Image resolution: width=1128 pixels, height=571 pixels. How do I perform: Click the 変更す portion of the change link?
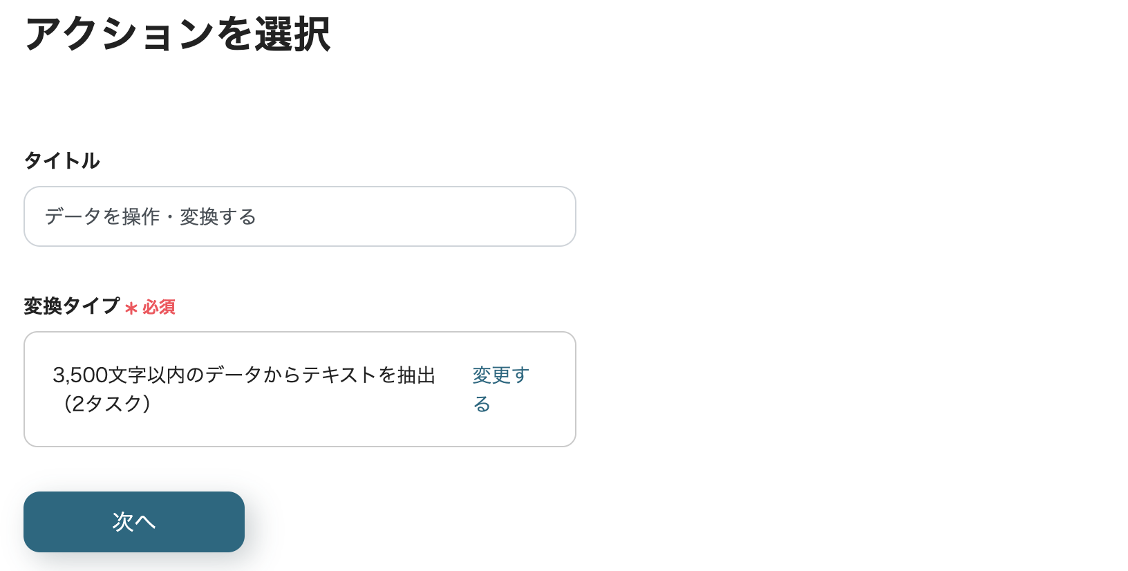tap(500, 375)
